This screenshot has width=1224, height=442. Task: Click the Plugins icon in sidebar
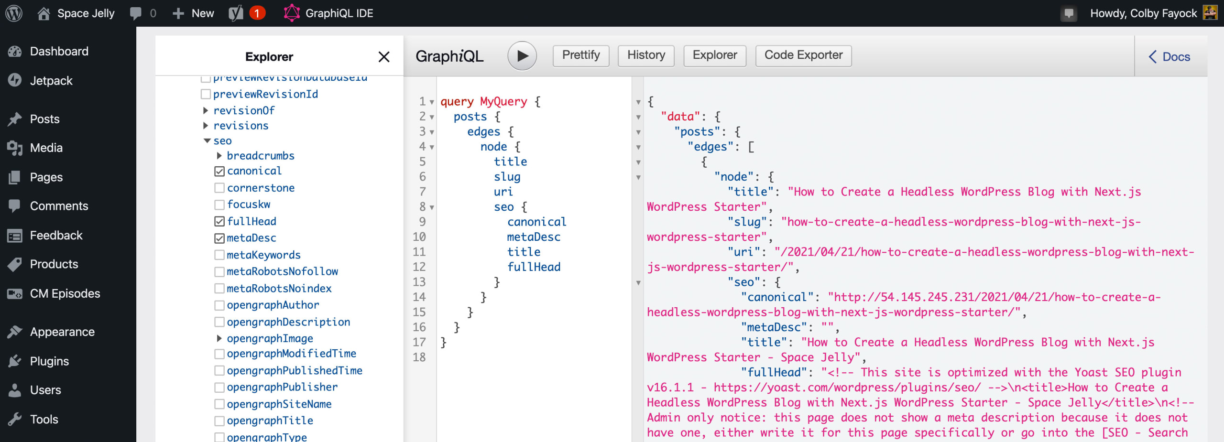click(x=15, y=361)
